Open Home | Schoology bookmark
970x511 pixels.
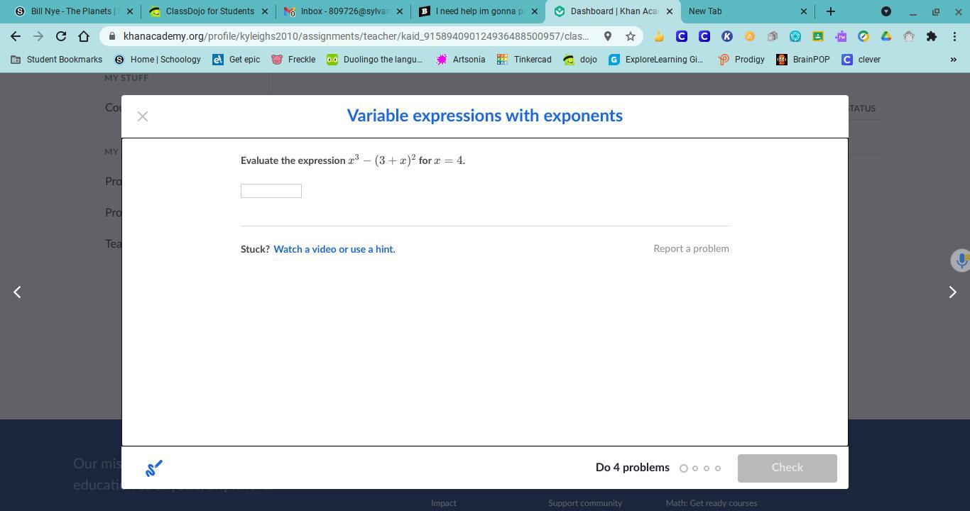(158, 60)
